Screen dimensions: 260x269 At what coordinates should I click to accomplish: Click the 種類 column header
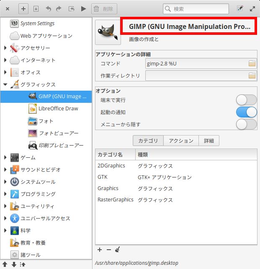point(196,154)
